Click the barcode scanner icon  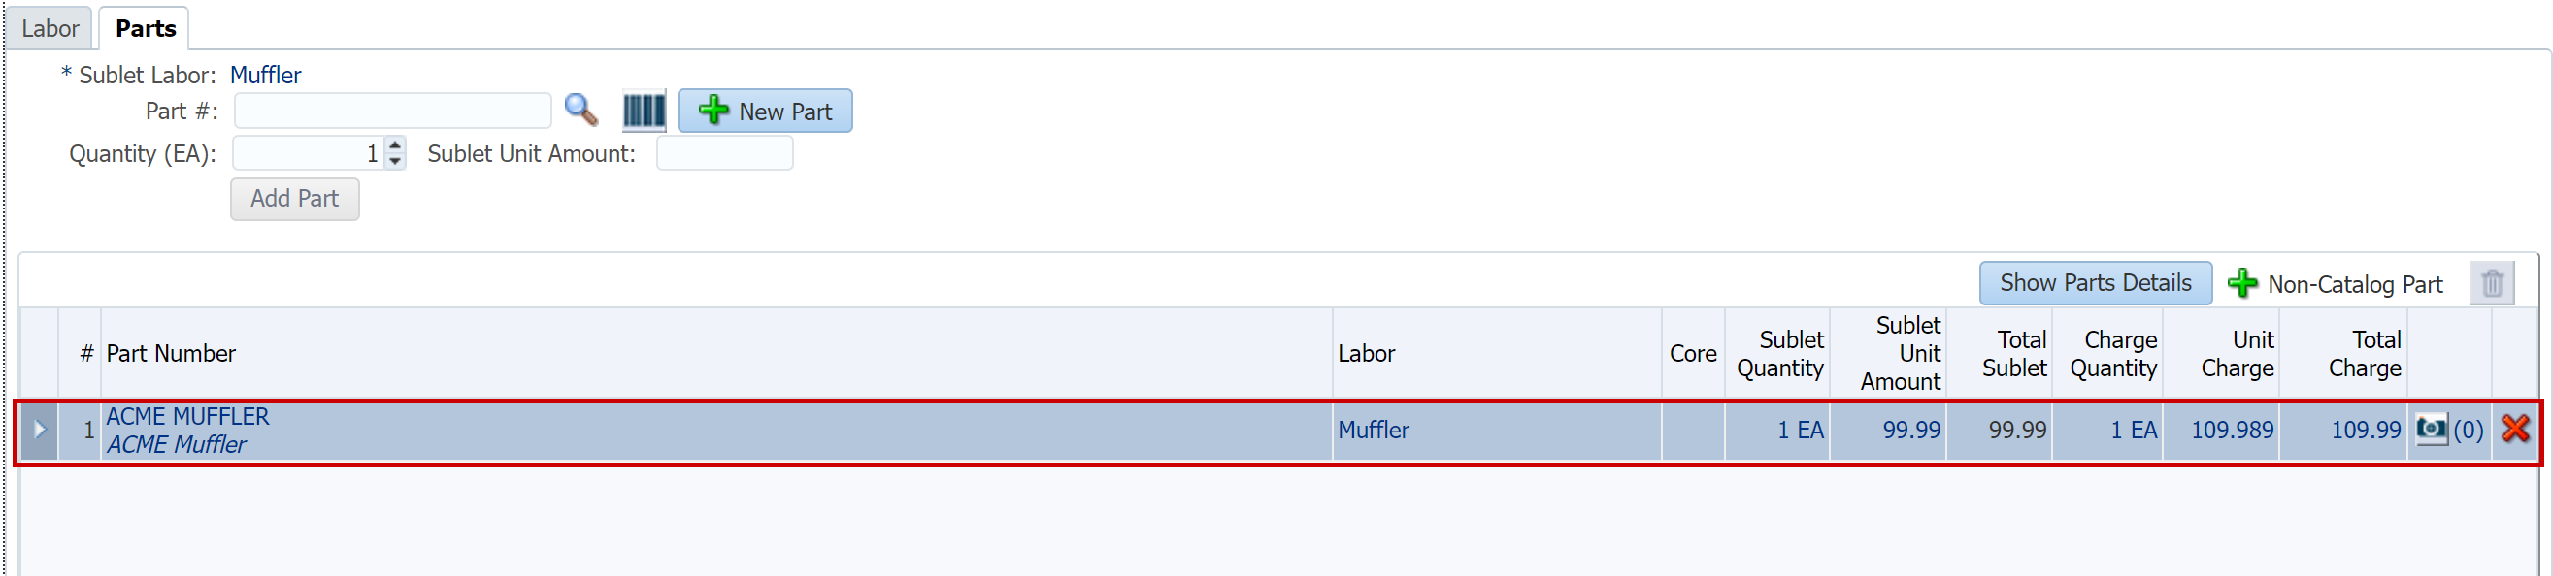pos(645,110)
